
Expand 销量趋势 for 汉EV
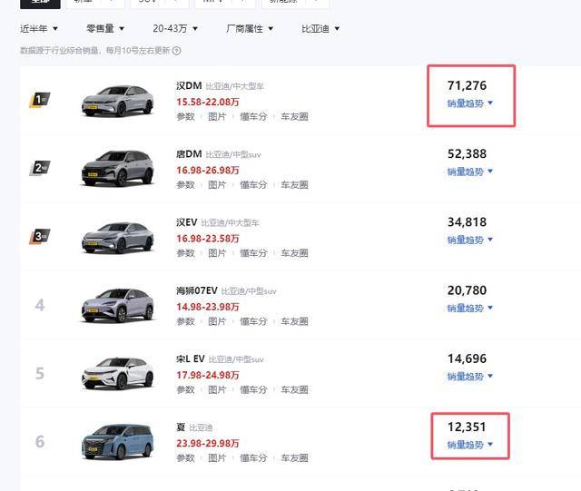coord(470,240)
